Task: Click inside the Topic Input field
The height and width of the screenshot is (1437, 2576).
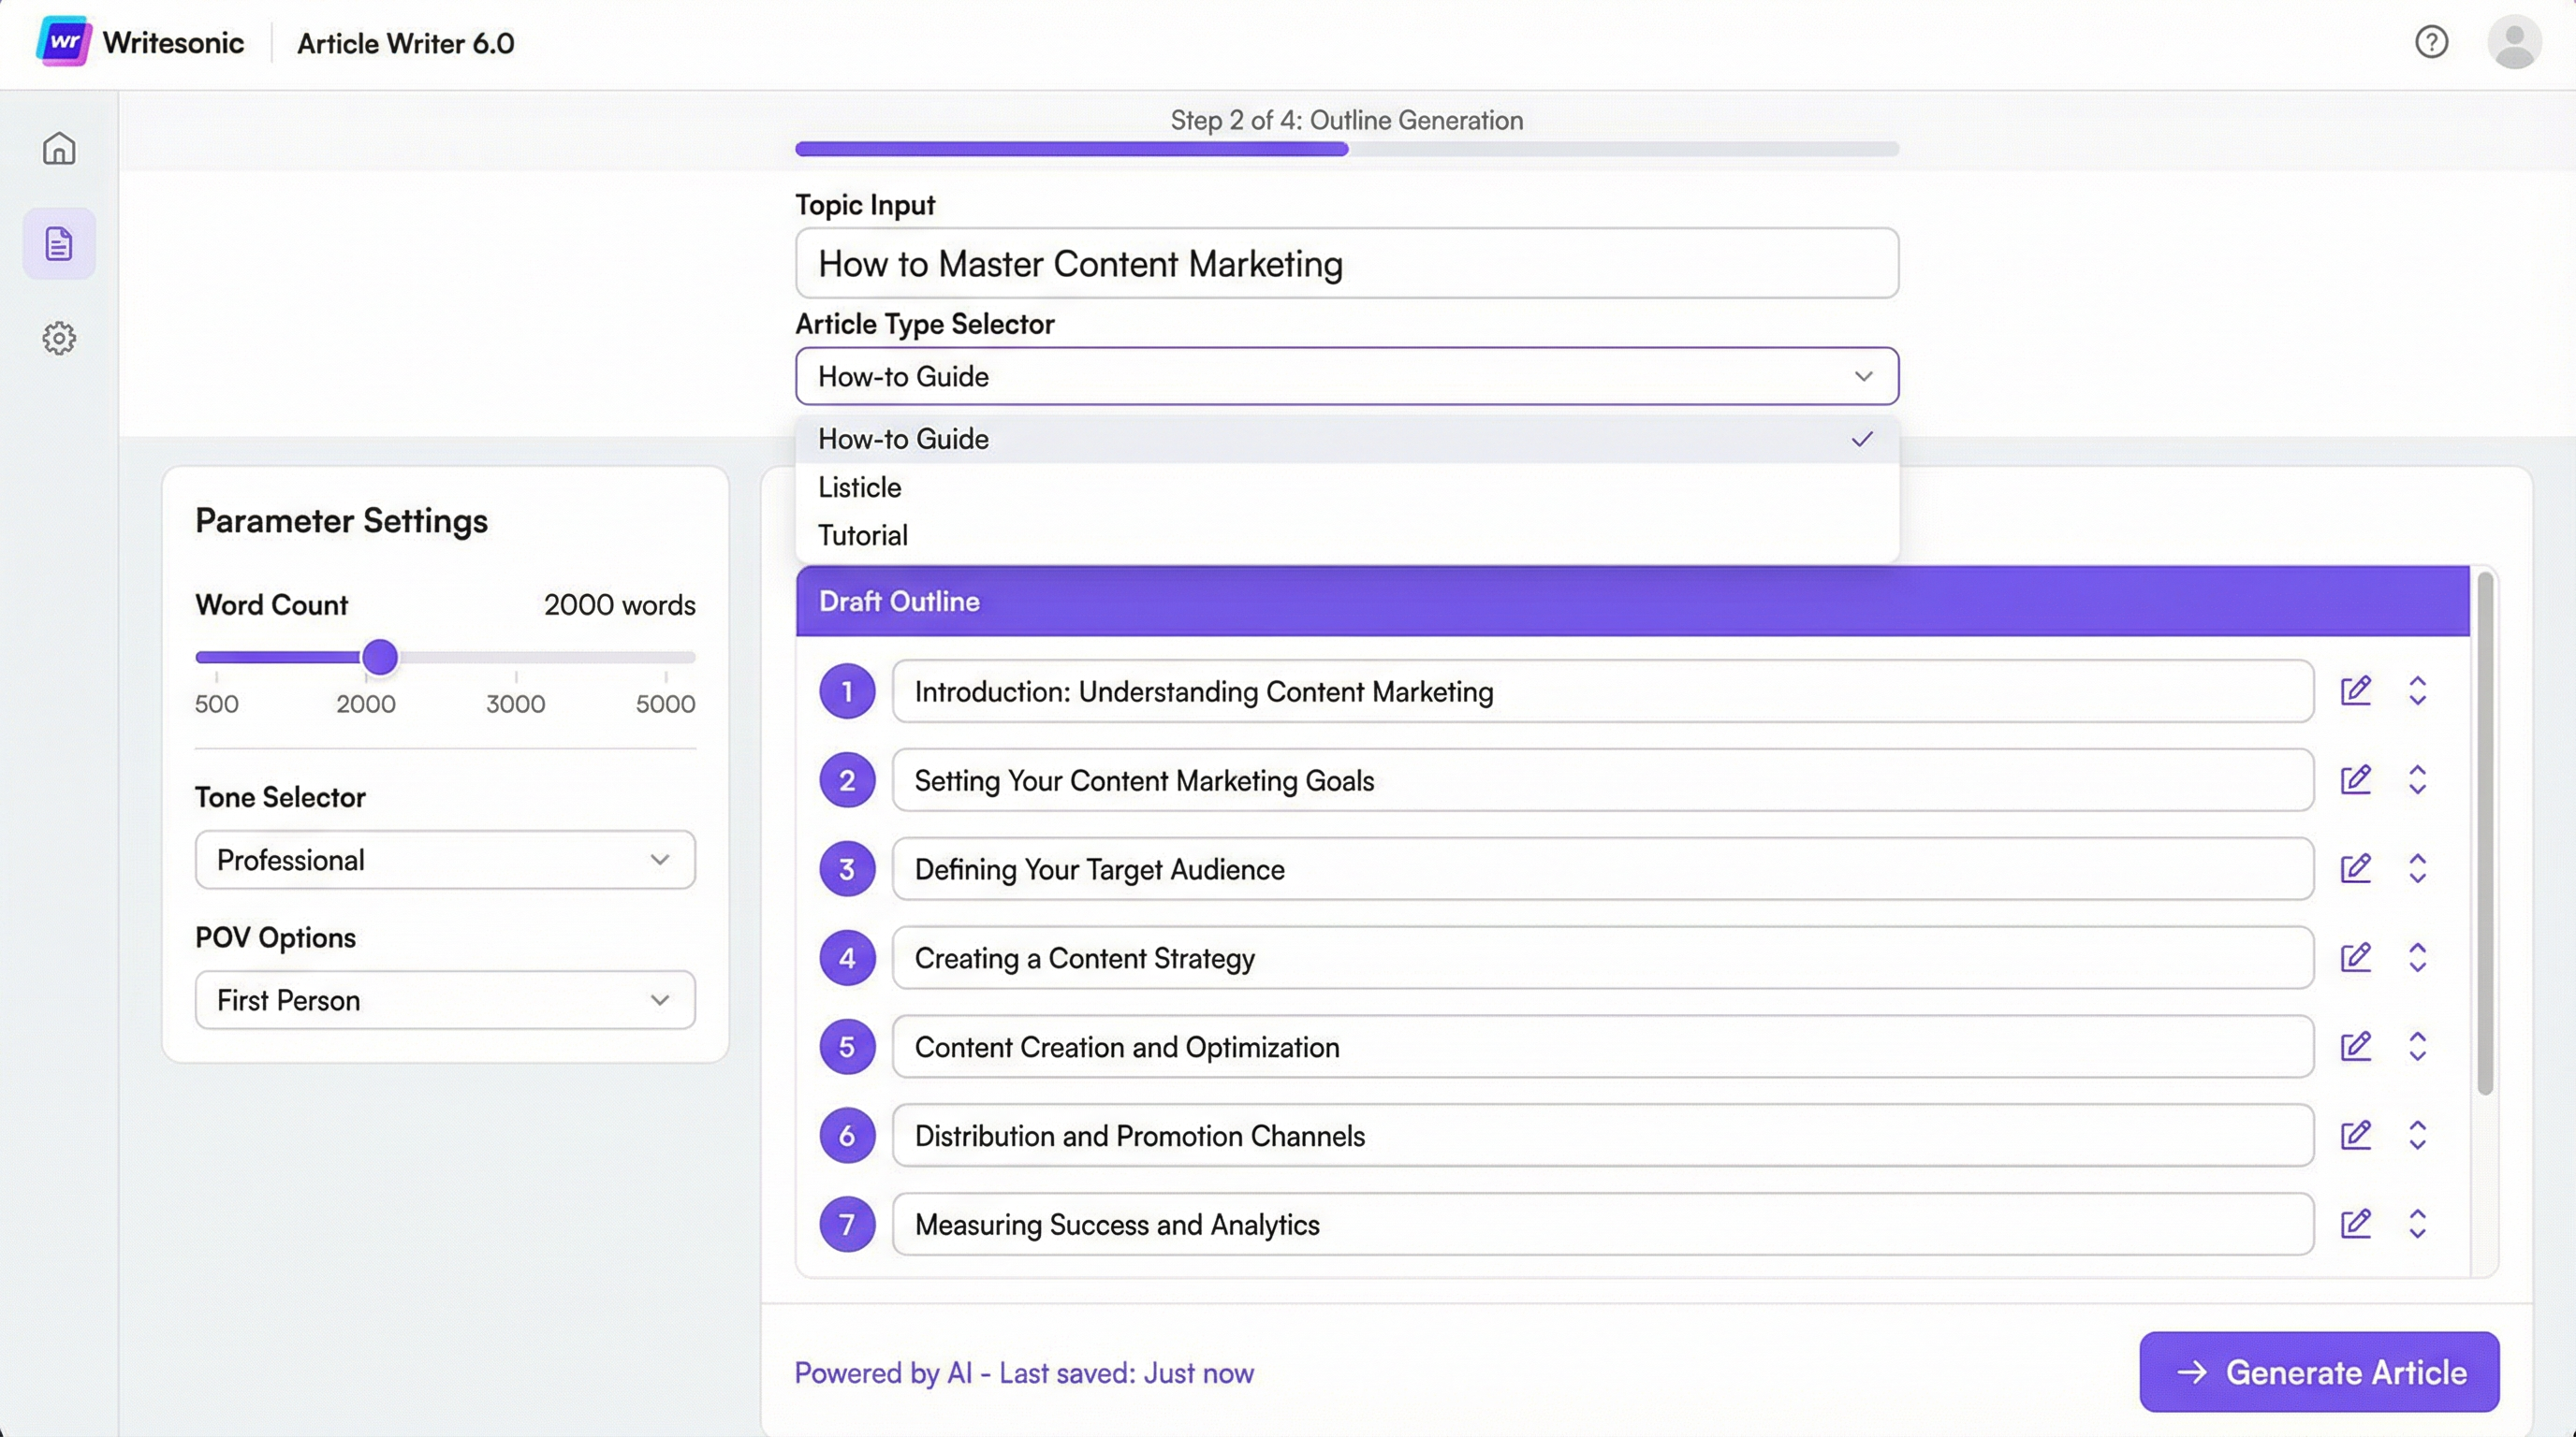Action: 1345,263
